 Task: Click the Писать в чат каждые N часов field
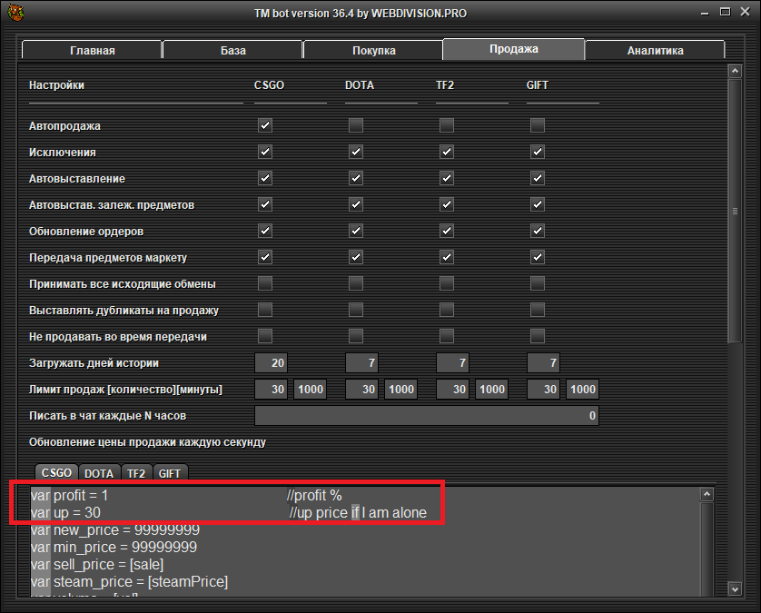(427, 416)
